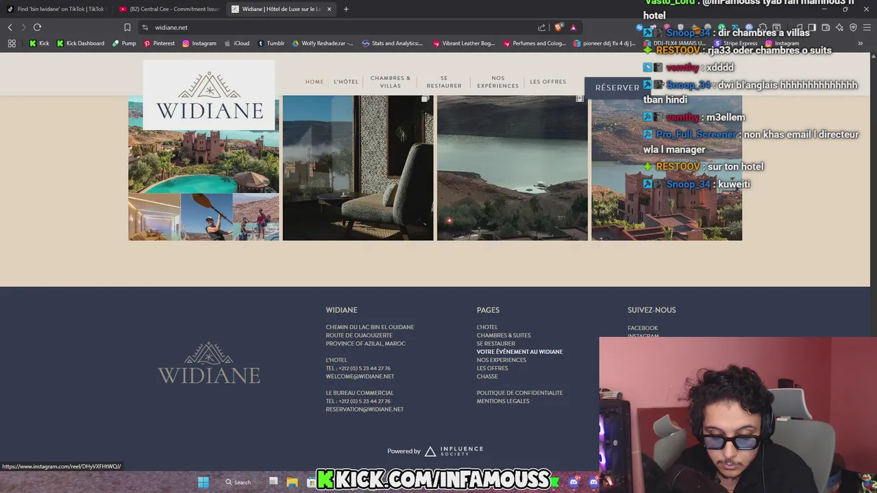Click the footer L'HOTEL page link
The height and width of the screenshot is (493, 877).
(x=487, y=327)
